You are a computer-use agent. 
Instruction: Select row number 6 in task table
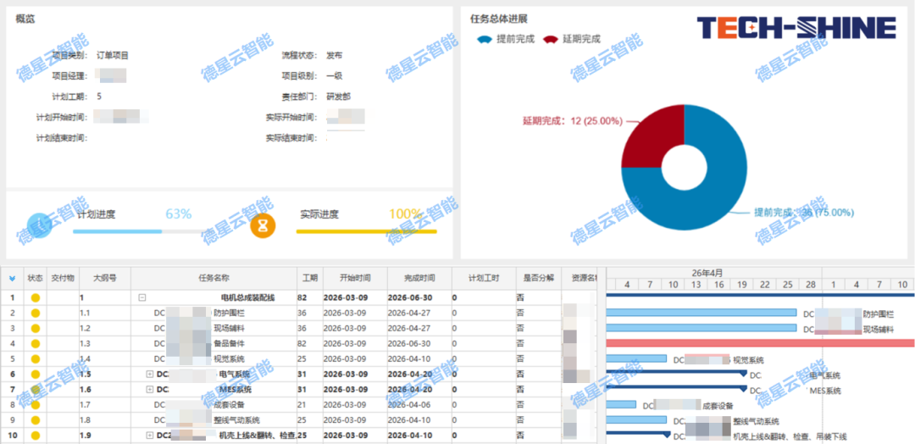click(12, 374)
